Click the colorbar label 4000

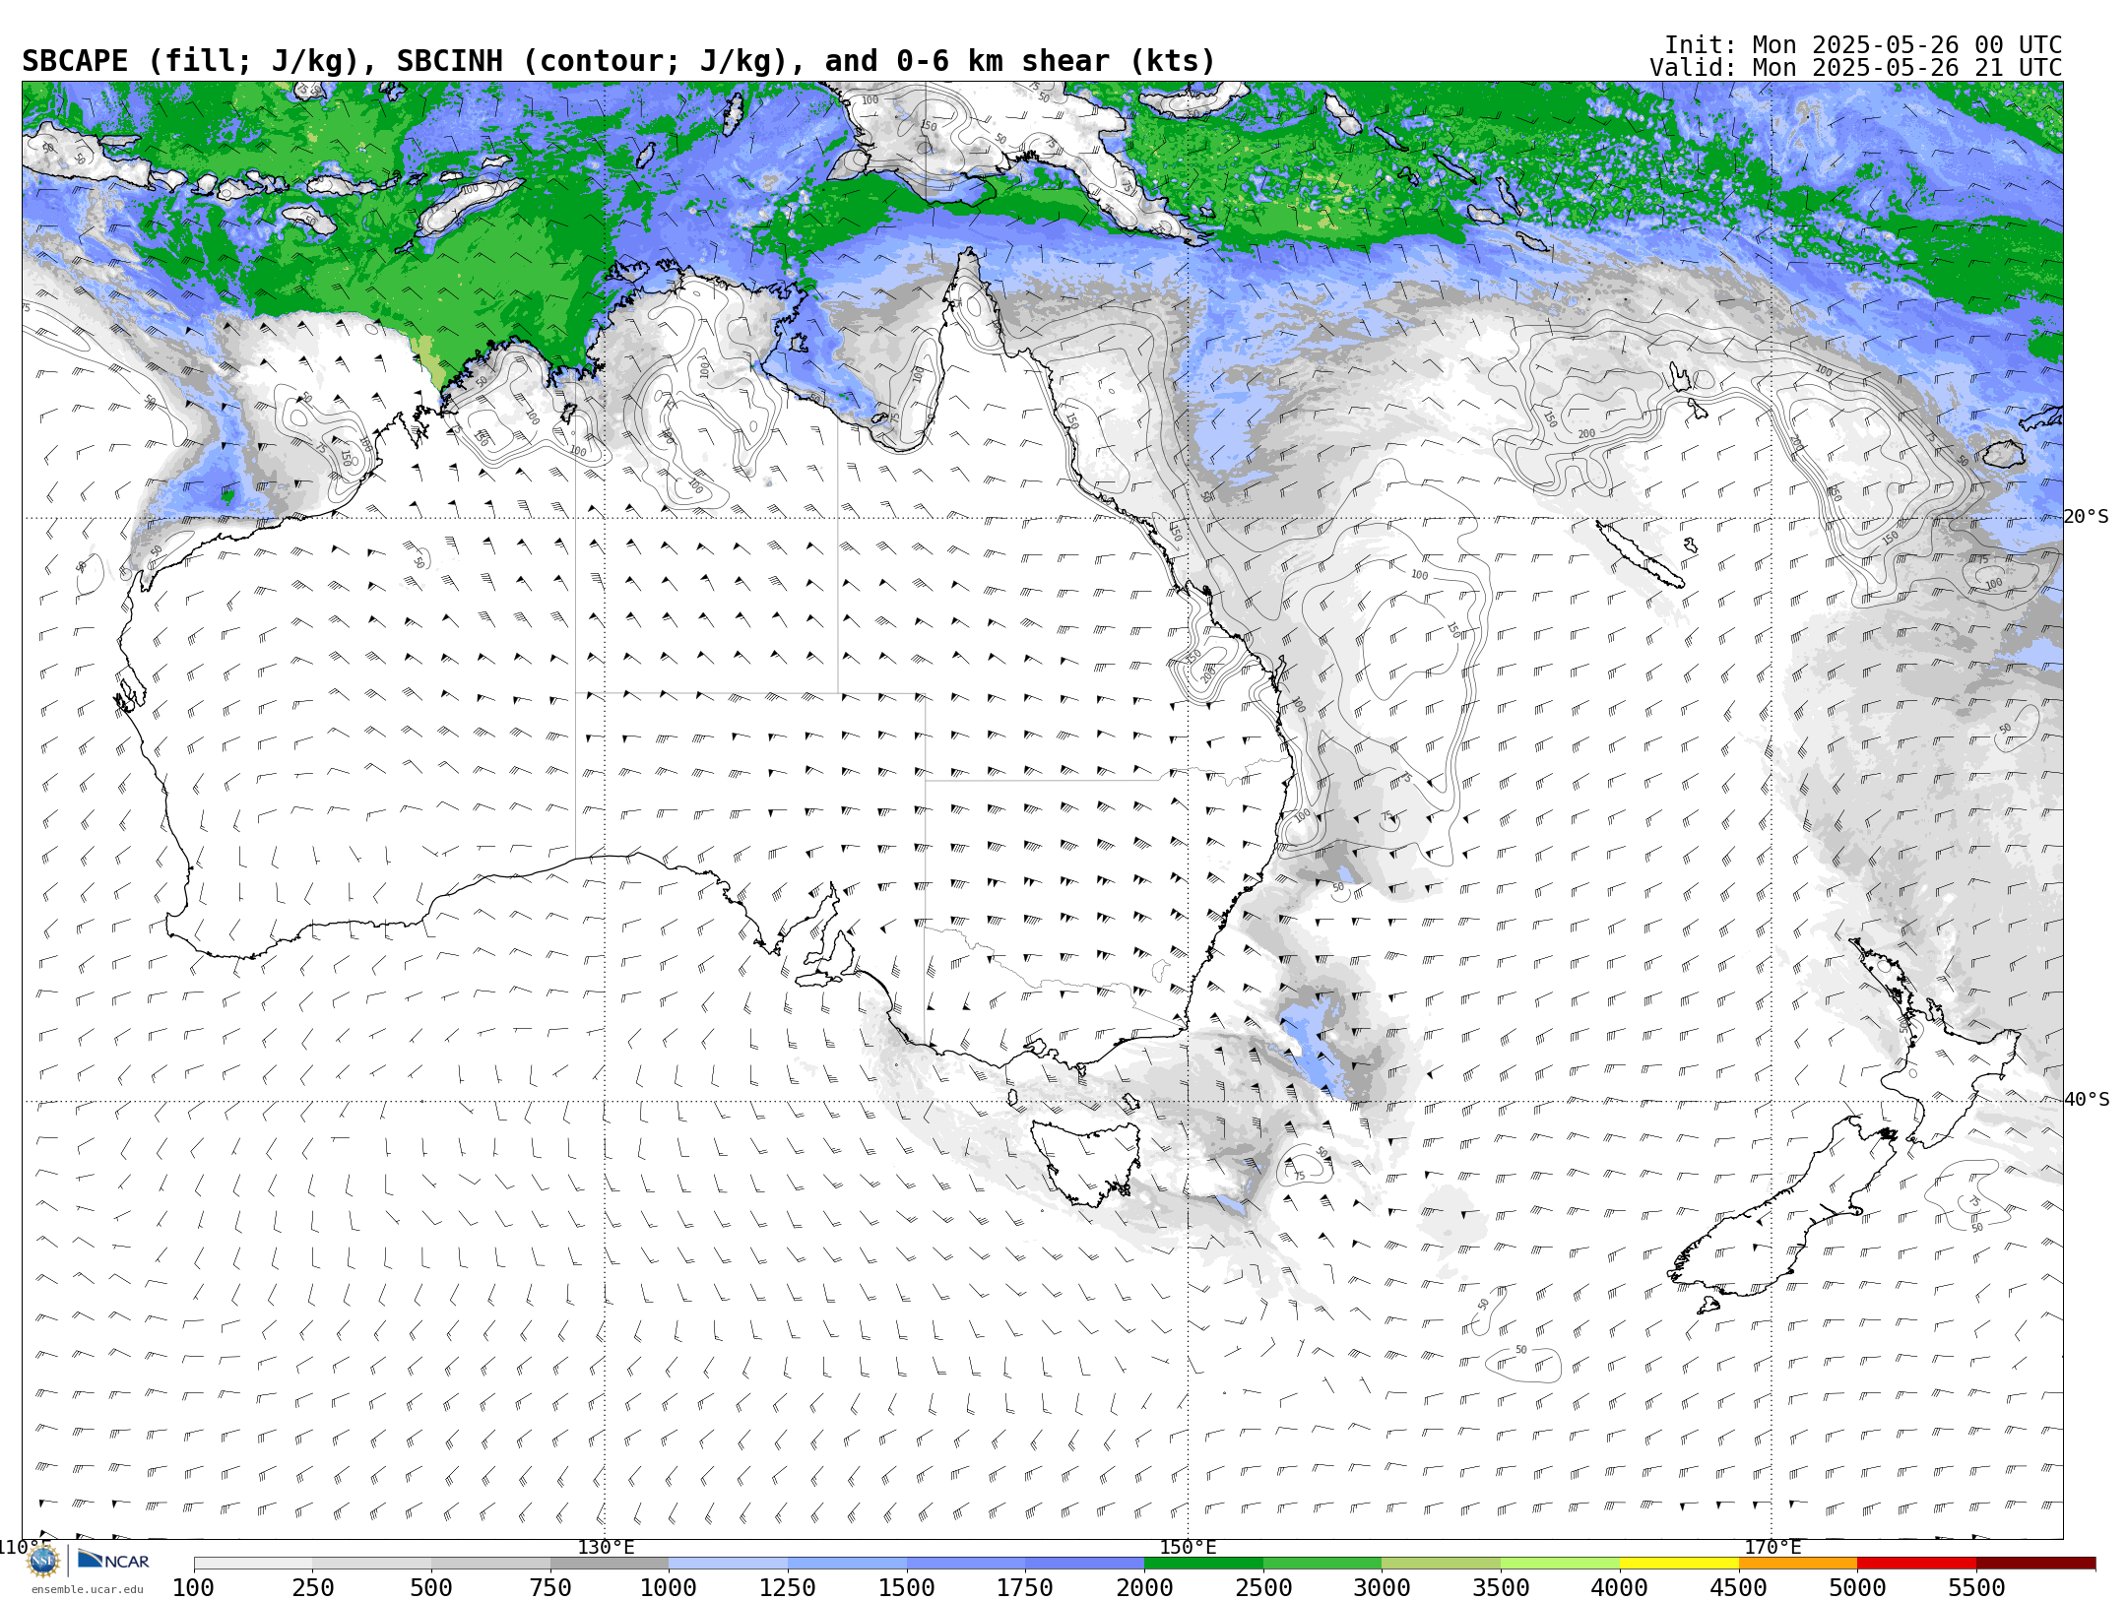pos(1620,1588)
